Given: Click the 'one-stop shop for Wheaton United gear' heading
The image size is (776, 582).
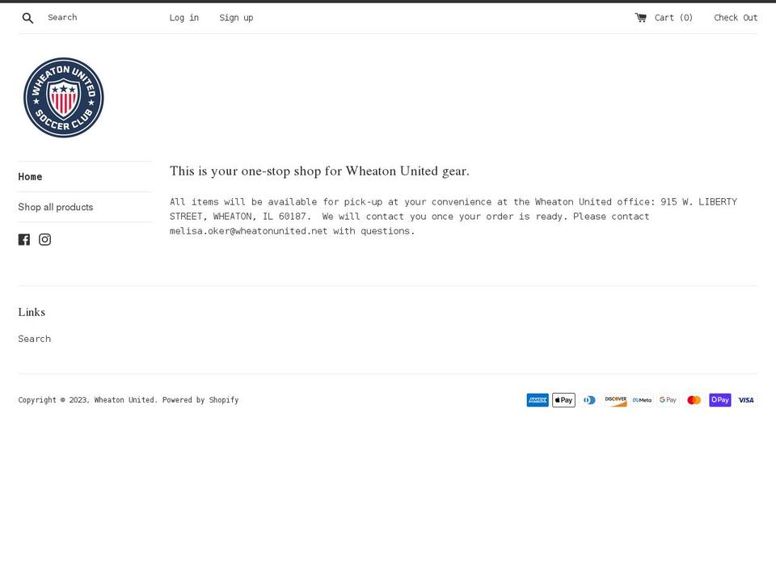Looking at the screenshot, I should coord(319,171).
